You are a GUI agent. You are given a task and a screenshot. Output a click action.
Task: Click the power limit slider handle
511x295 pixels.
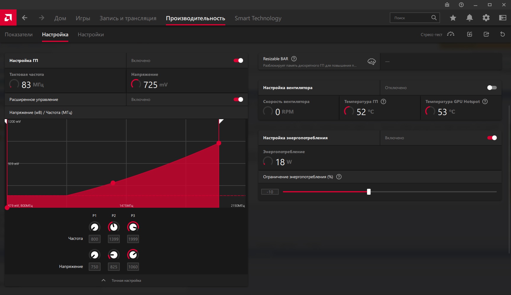[x=369, y=192]
